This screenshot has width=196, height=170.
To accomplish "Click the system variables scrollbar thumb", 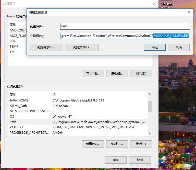I will [x=150, y=106].
